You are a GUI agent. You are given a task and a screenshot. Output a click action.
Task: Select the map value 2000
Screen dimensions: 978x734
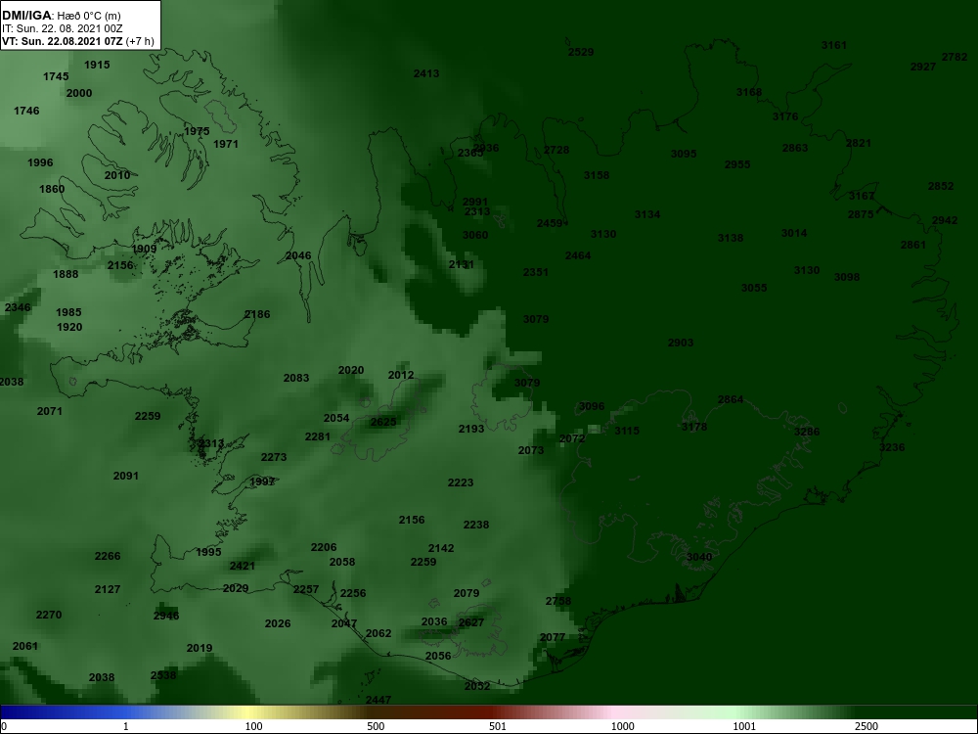[79, 94]
